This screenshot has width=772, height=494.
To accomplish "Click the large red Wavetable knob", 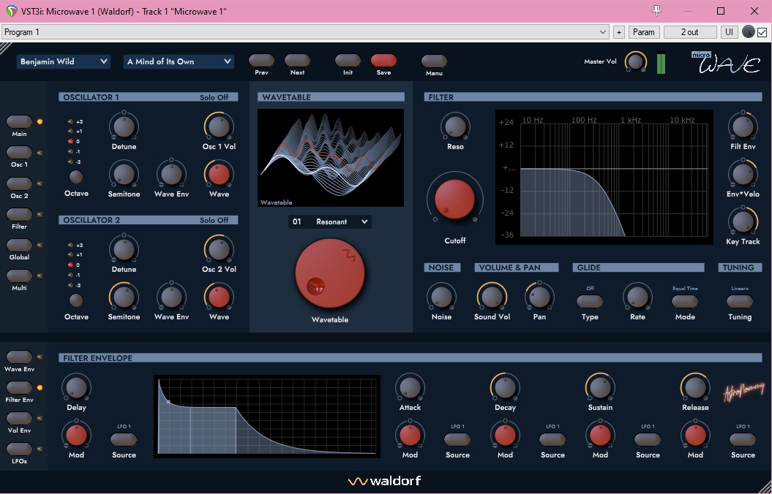I will coord(330,274).
